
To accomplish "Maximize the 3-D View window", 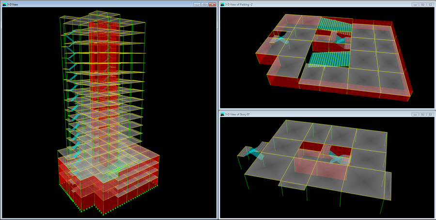I will click(x=205, y=4).
